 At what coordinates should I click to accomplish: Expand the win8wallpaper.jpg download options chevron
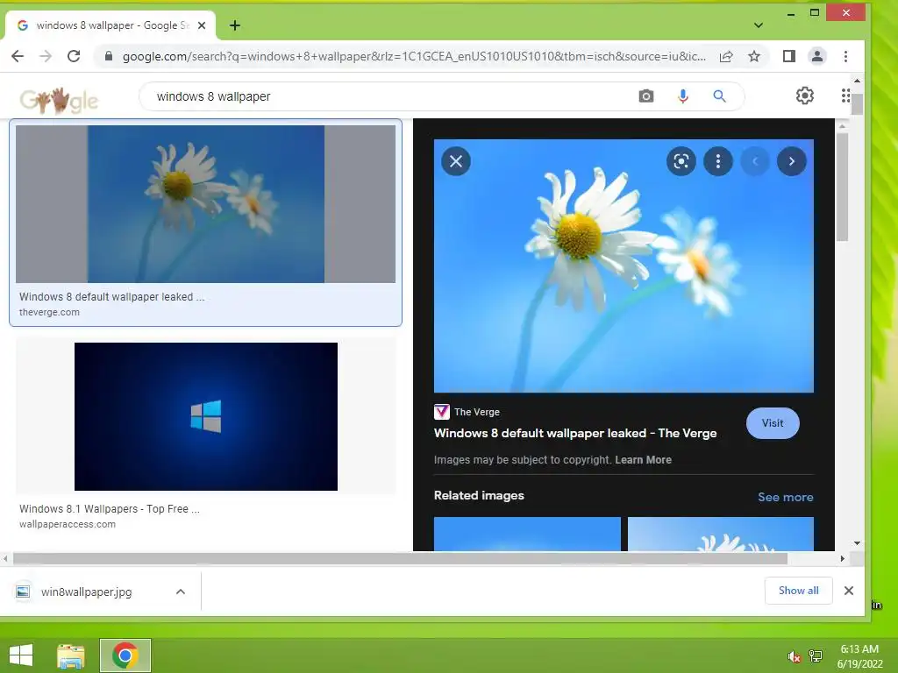pyautogui.click(x=181, y=592)
